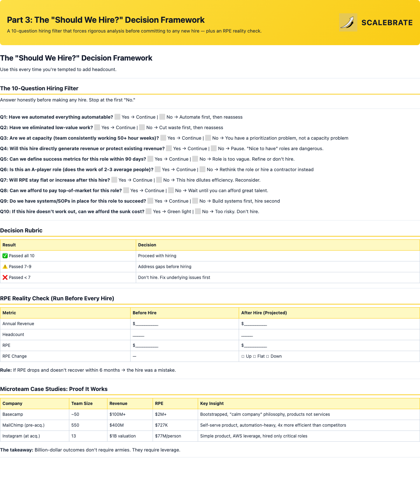Mark Yes for Q7 RPE stays flat
This screenshot has height=490, width=420.
point(114,180)
